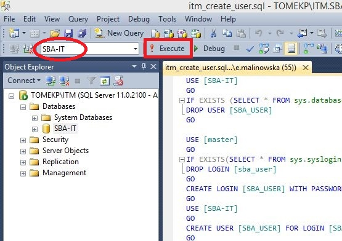Click the Database Engine Query icon
342x241 pixels.
tap(155, 33)
